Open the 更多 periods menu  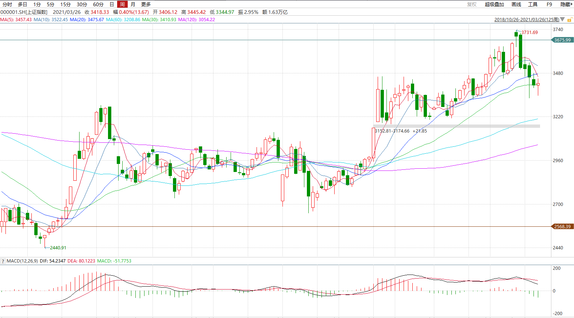coord(146,4)
